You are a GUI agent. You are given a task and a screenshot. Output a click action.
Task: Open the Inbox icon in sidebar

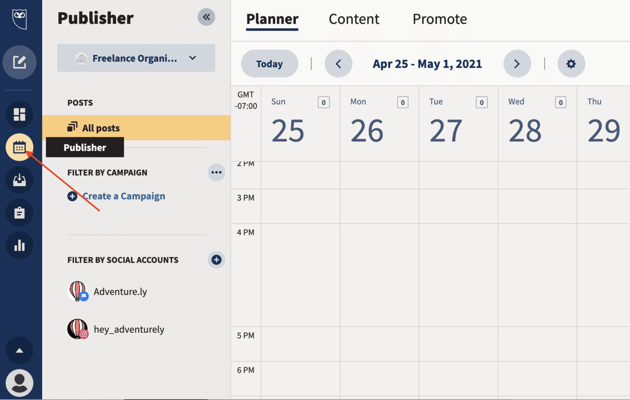tap(19, 180)
